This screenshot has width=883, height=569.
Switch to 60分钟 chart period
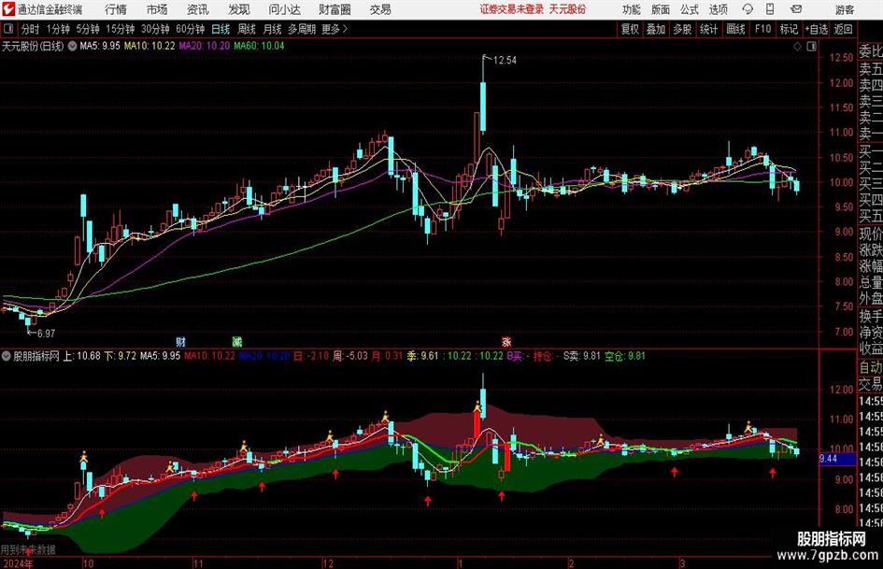point(190,29)
